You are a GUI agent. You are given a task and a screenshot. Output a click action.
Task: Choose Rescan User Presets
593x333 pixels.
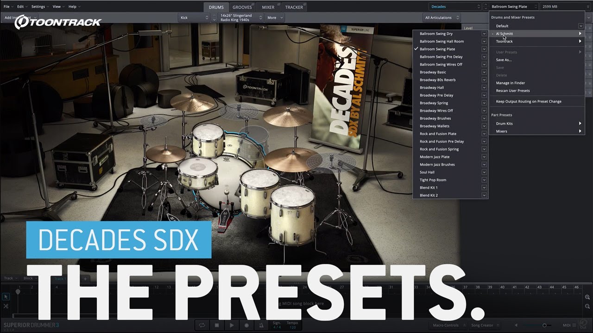tap(513, 91)
